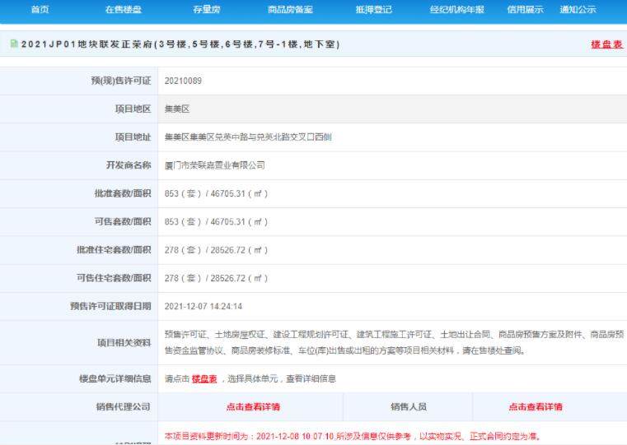627x445 pixels.
Task: Click the 可售住宅套数/面积 label
Action: coord(114,278)
